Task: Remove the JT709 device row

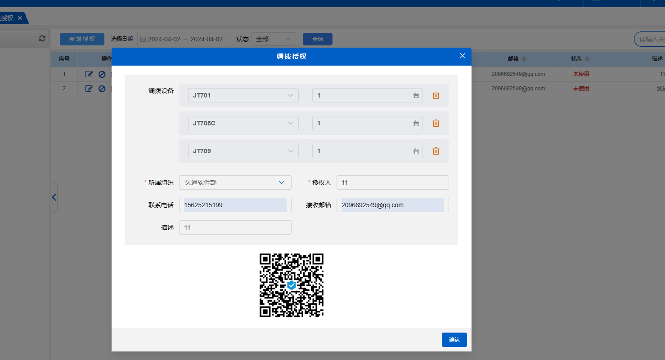Action: tap(436, 151)
